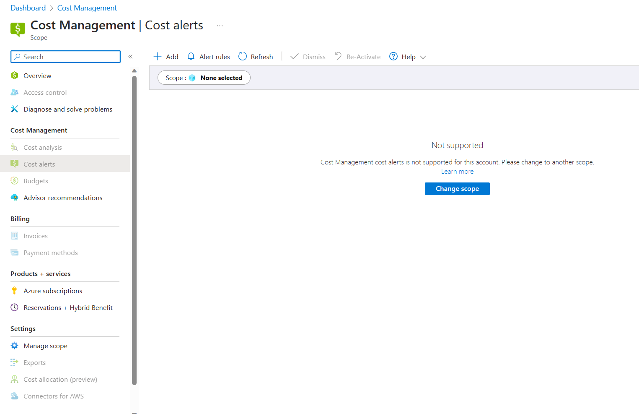Image resolution: width=639 pixels, height=414 pixels.
Task: Click the Azure subscriptions key icon
Action: pos(15,291)
